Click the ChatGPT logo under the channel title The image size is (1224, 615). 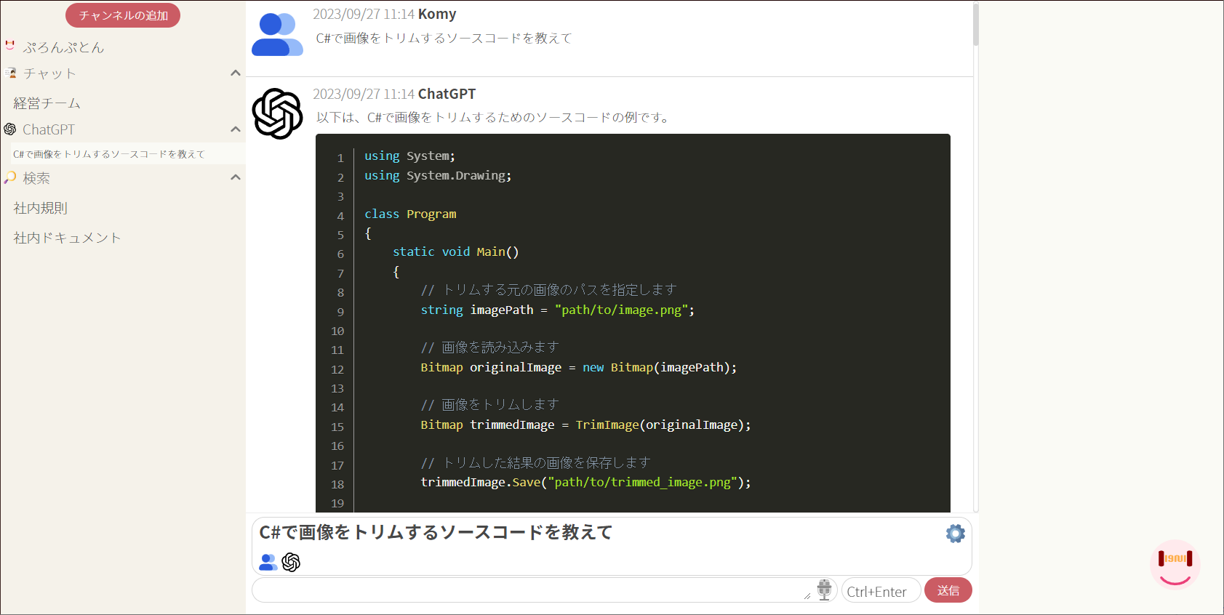(x=291, y=562)
